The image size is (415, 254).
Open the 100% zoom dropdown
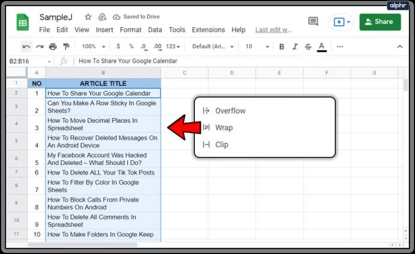pyautogui.click(x=93, y=46)
